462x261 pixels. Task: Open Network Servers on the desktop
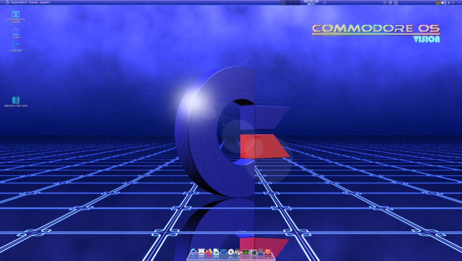(x=15, y=101)
